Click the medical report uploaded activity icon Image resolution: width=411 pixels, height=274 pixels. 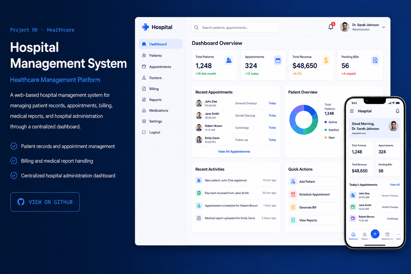[199, 218]
